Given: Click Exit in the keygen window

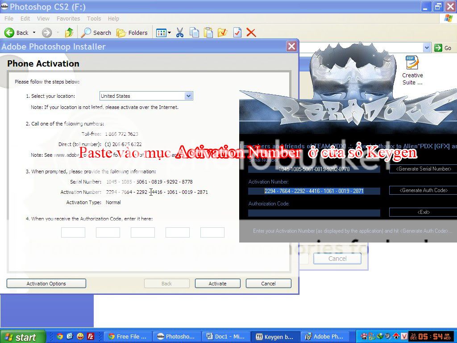Looking at the screenshot, I should click(423, 212).
